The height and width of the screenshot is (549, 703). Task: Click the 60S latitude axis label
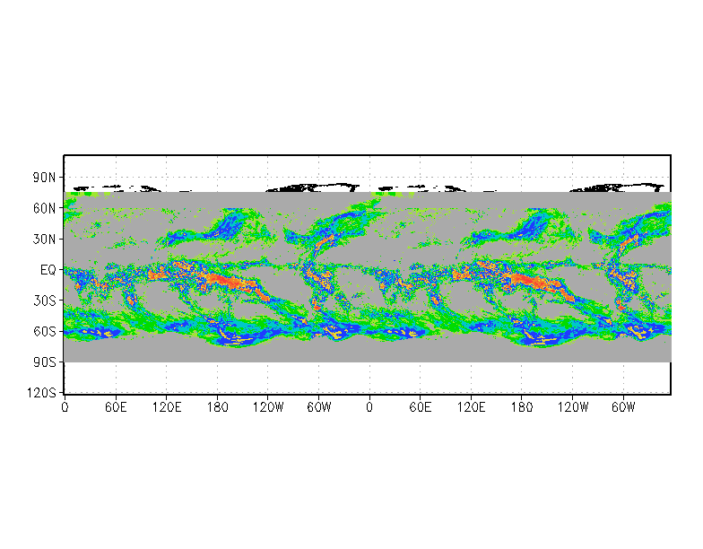point(45,332)
